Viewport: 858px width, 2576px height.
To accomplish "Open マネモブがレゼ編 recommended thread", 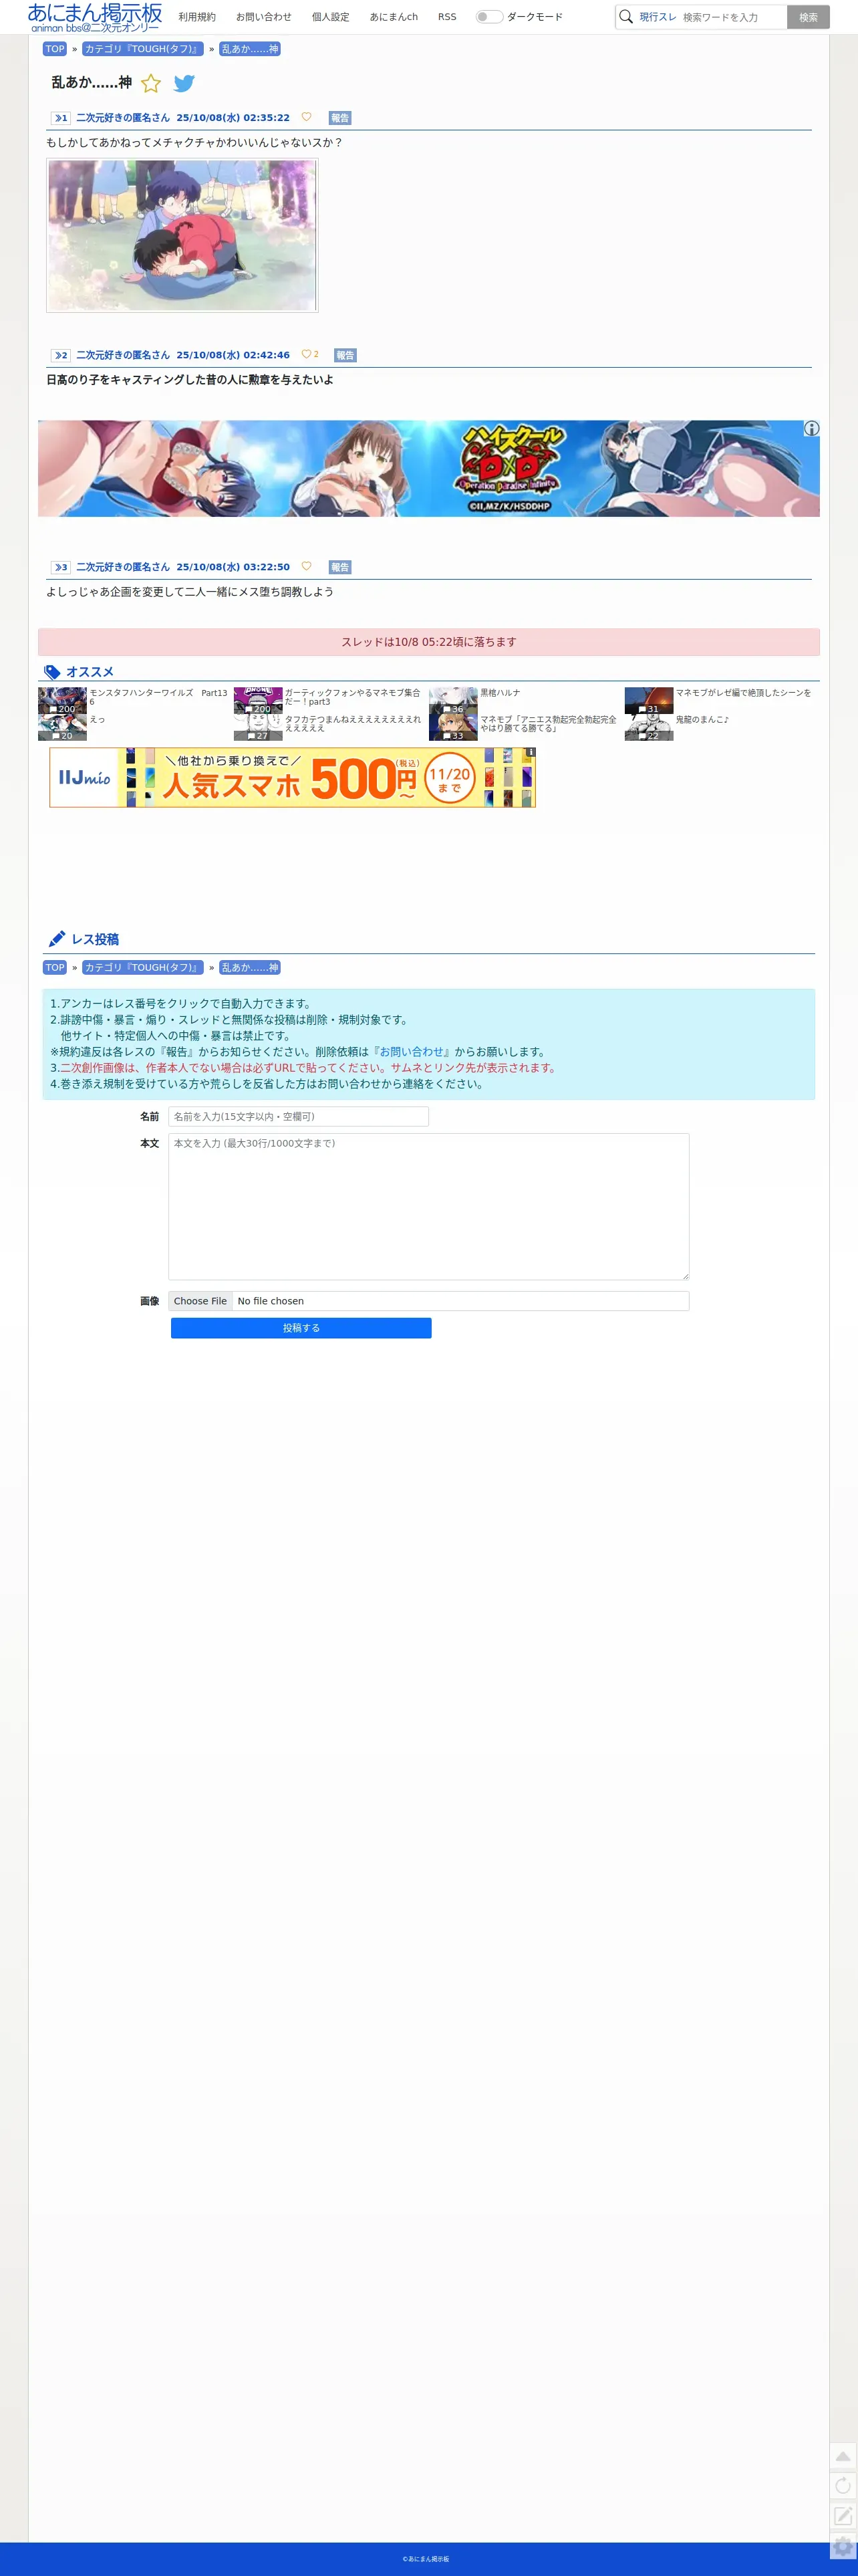I will [x=743, y=693].
